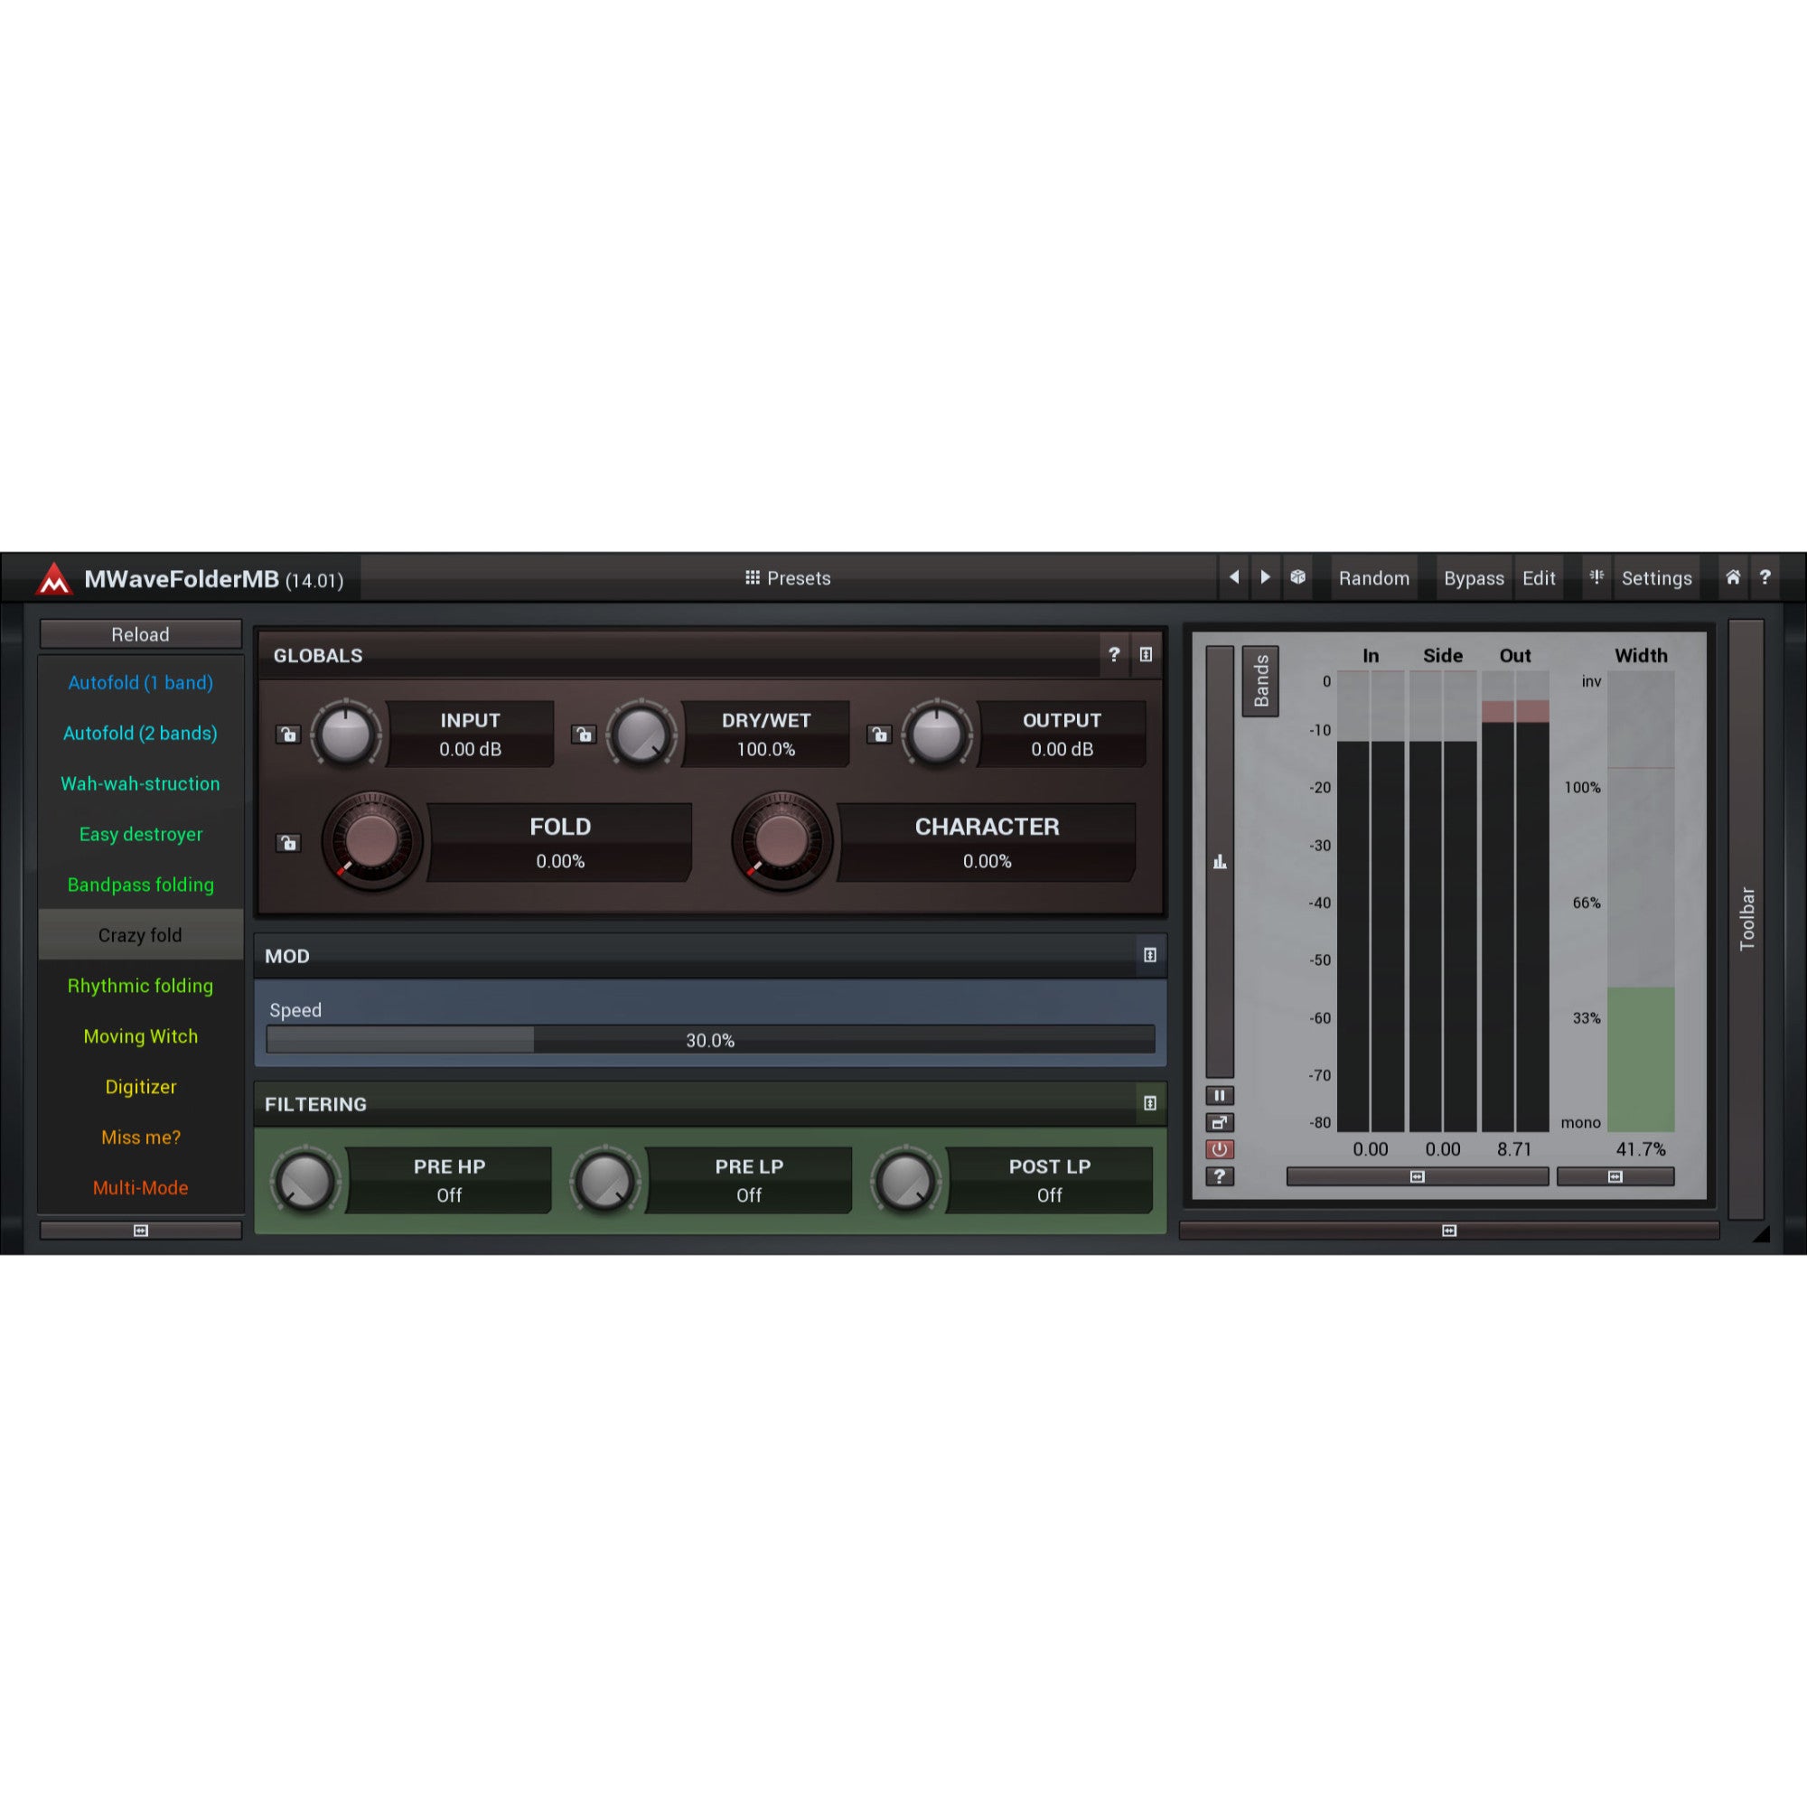Pause the meters display
Viewport: 1807px width, 1807px height.
1220,1095
